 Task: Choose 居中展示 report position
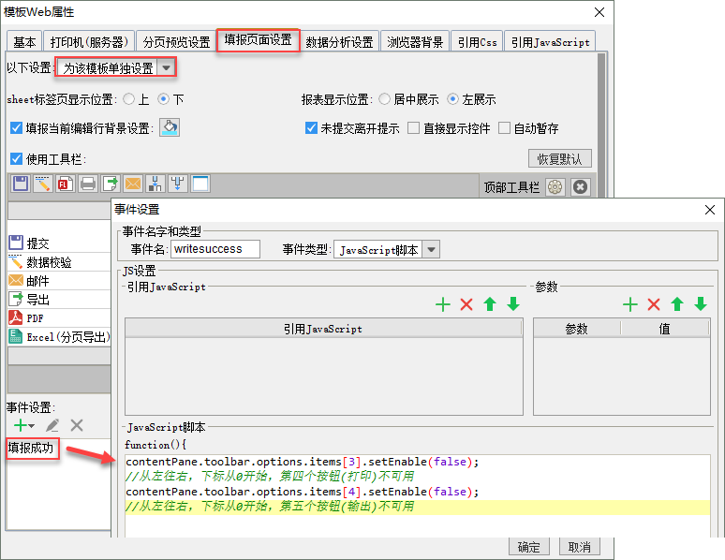(384, 99)
